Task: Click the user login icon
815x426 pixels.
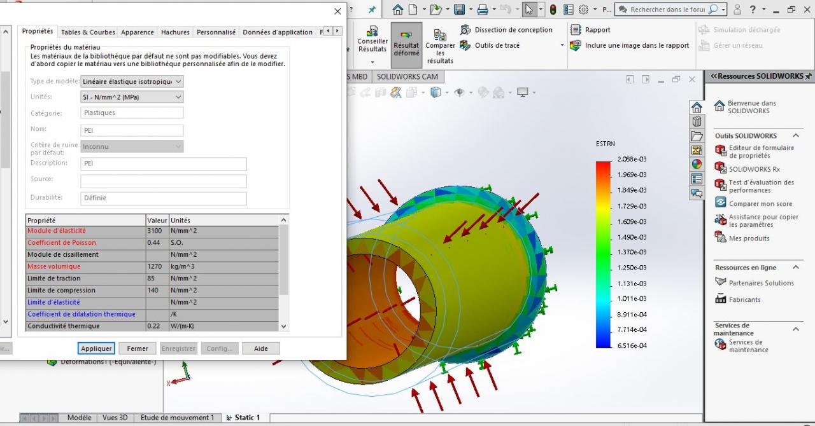Action: click(737, 10)
